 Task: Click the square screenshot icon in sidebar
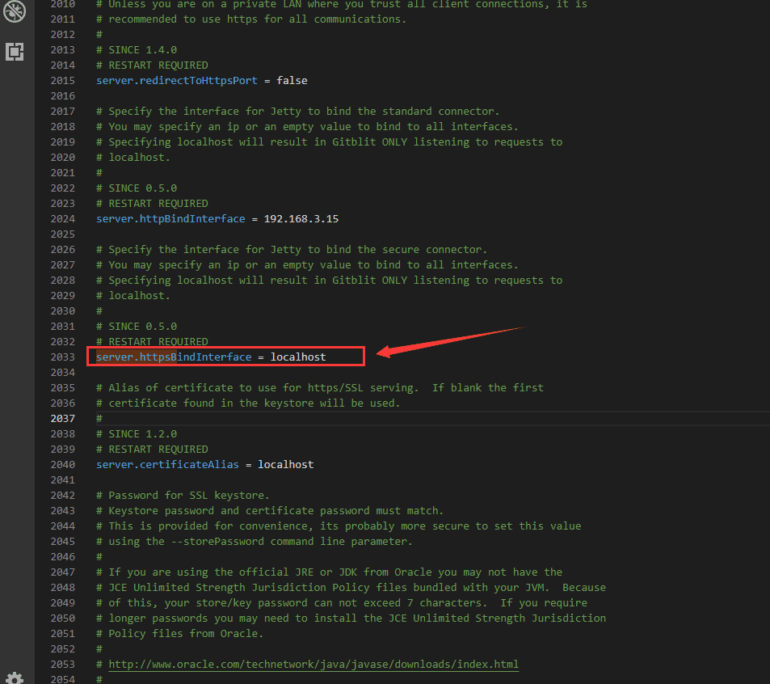14,52
